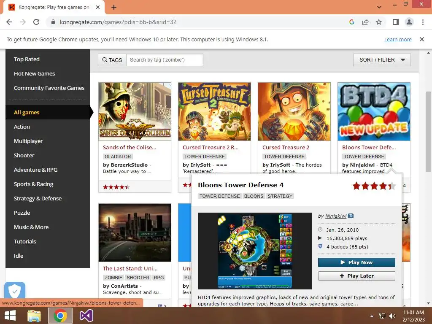Open the Ninjakiwi developer link in popup
Image resolution: width=432 pixels, height=324 pixels.
click(x=336, y=216)
